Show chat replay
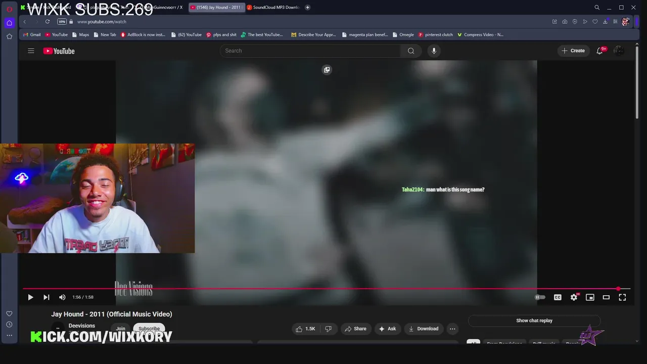 534,321
